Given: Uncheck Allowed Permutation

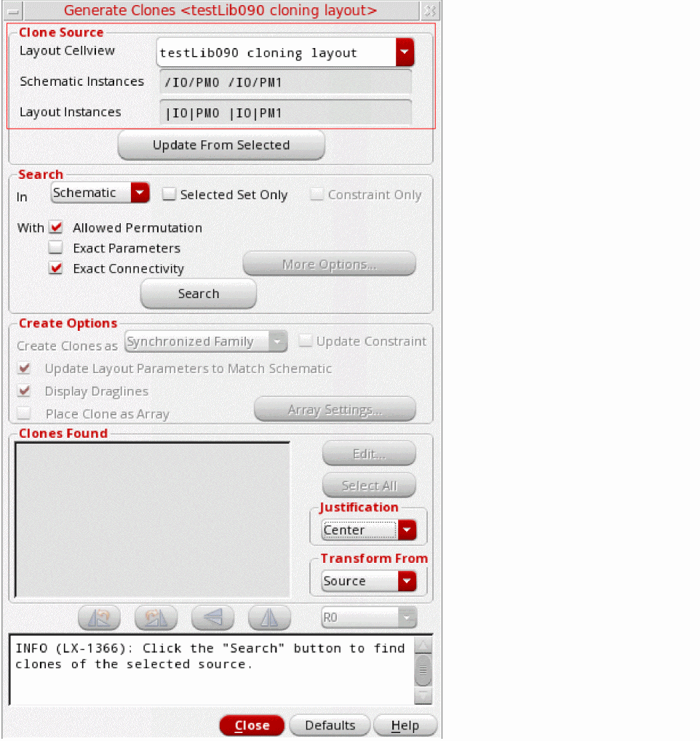Looking at the screenshot, I should pyautogui.click(x=56, y=228).
